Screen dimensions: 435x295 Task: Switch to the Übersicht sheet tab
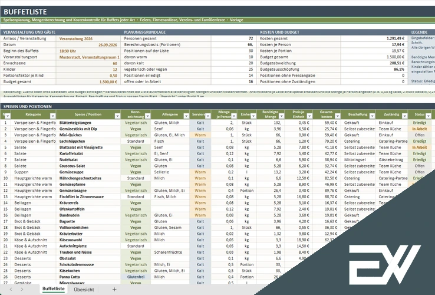pos(84,290)
